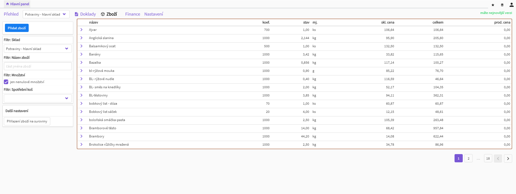516x194 pixels.
Task: Uncheck jen nenulové množství checkbox
Action: pyautogui.click(x=6, y=82)
